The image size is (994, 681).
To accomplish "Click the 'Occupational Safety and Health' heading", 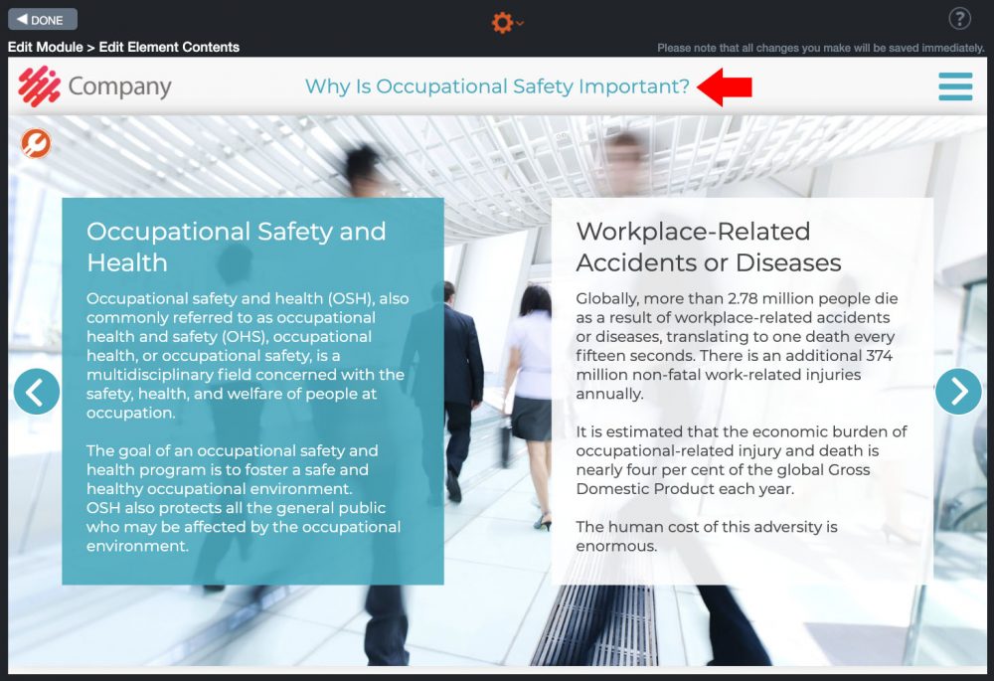I will pyautogui.click(x=236, y=247).
